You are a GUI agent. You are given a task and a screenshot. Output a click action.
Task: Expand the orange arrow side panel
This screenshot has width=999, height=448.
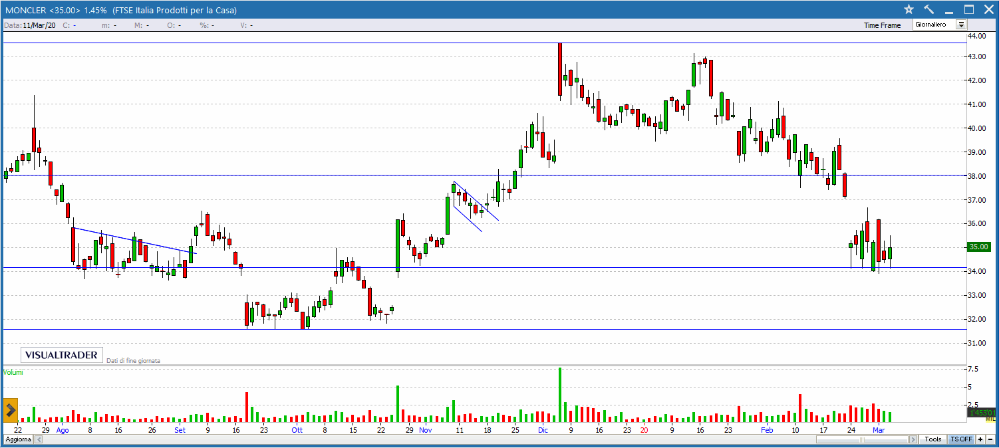(11, 410)
